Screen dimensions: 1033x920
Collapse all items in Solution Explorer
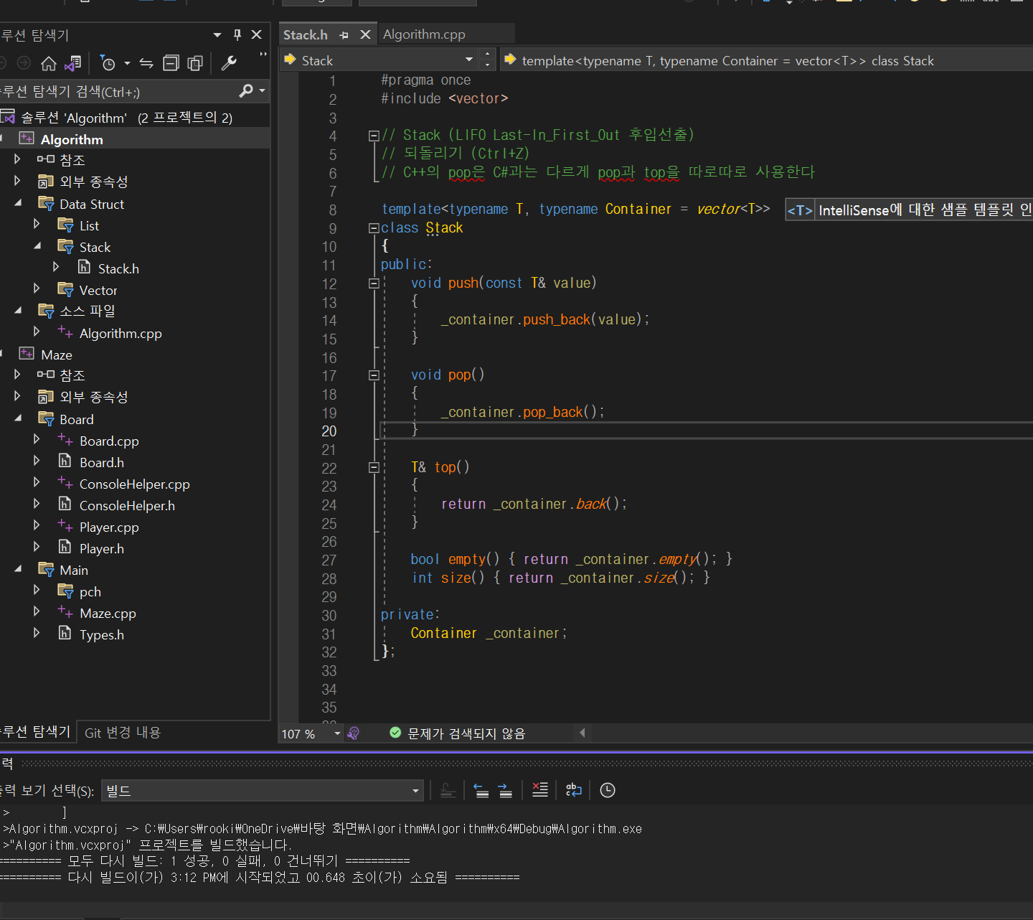171,64
